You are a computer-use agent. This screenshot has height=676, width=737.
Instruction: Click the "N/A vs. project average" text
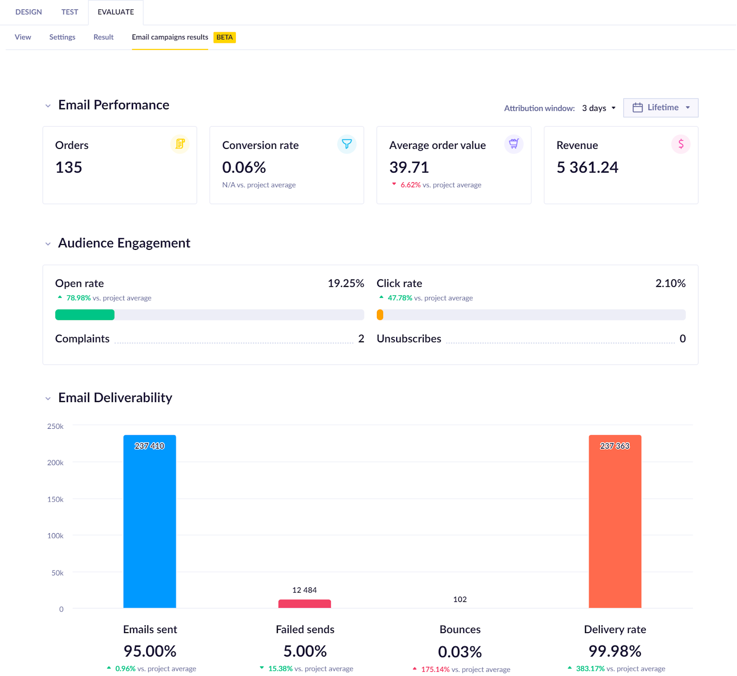[x=259, y=185]
